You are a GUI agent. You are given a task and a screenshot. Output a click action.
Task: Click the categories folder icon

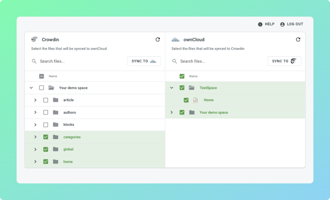(x=56, y=137)
